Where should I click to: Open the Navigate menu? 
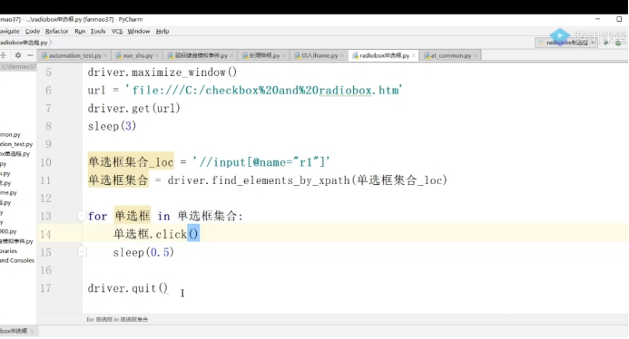[x=10, y=31]
